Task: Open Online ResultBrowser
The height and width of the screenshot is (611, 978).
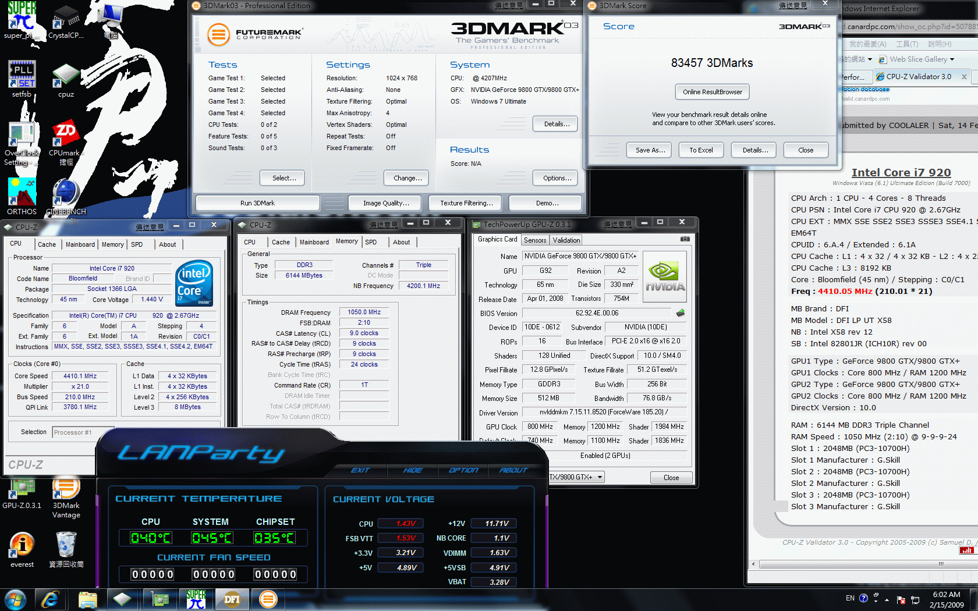Action: click(713, 92)
